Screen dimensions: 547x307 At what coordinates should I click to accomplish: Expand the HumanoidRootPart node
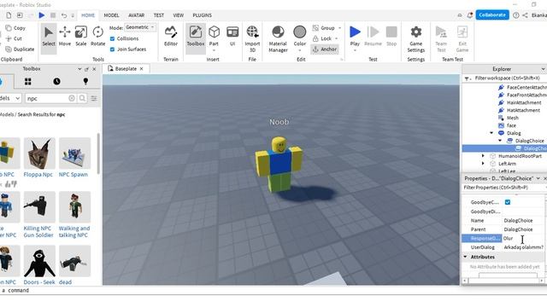coord(483,156)
